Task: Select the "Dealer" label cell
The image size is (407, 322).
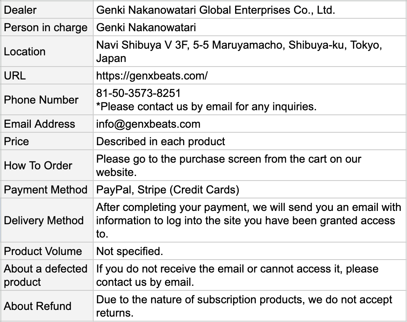Action: tap(20, 10)
